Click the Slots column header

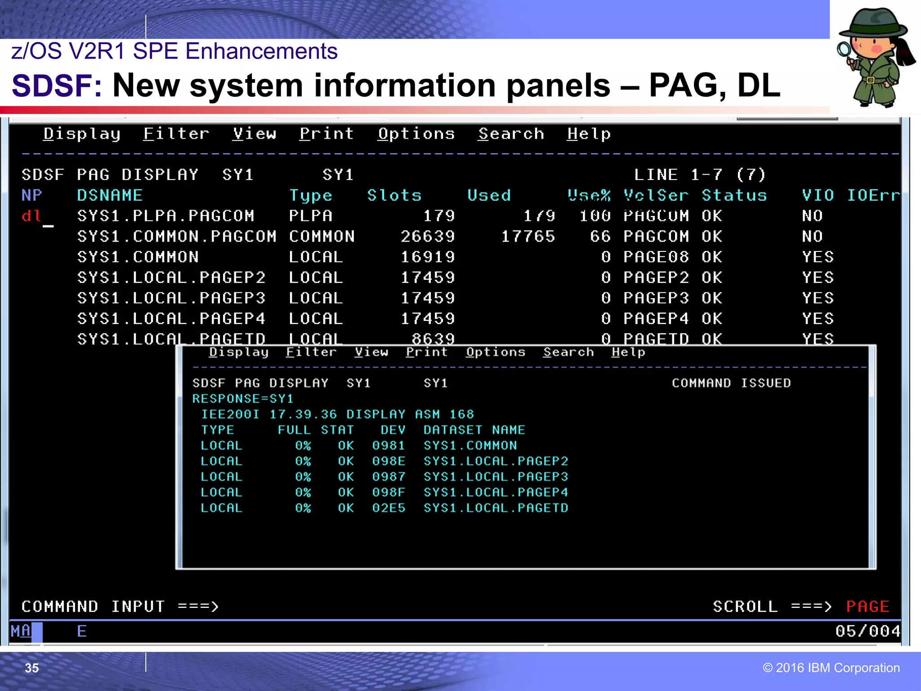394,195
